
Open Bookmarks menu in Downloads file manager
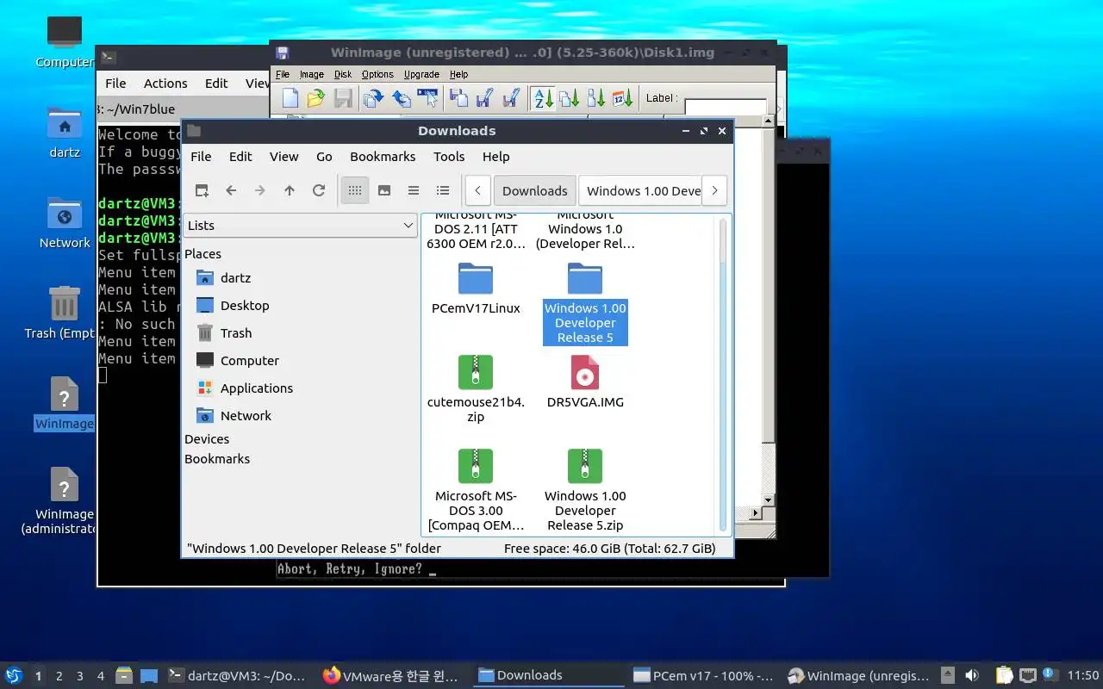(383, 157)
